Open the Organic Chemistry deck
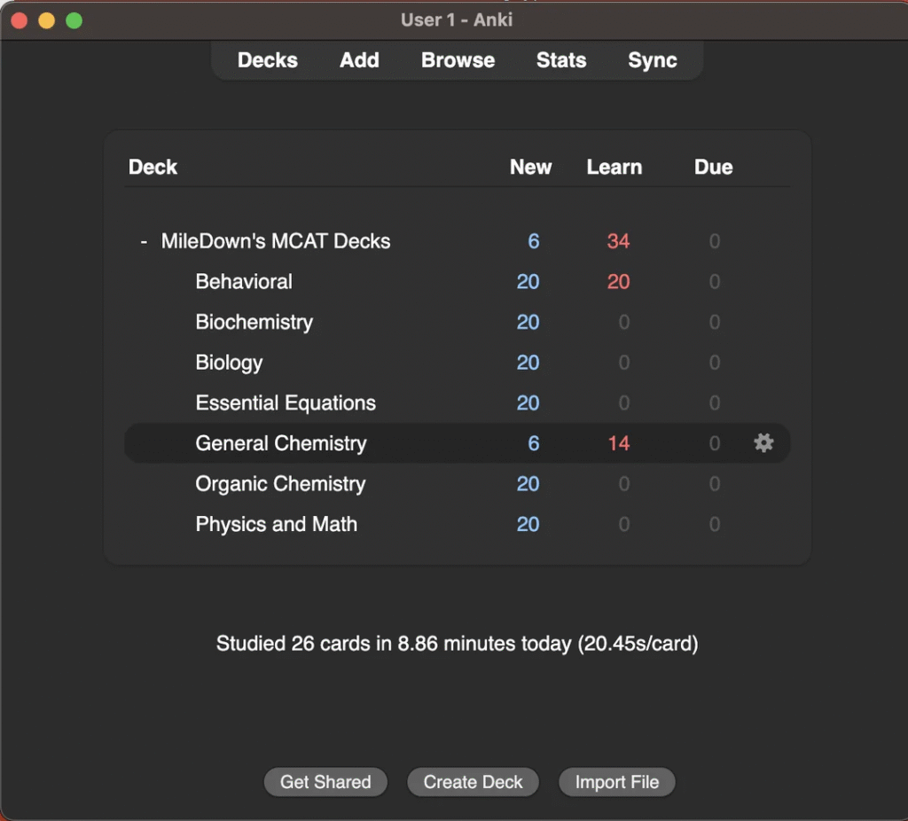Image resolution: width=908 pixels, height=821 pixels. tap(280, 484)
